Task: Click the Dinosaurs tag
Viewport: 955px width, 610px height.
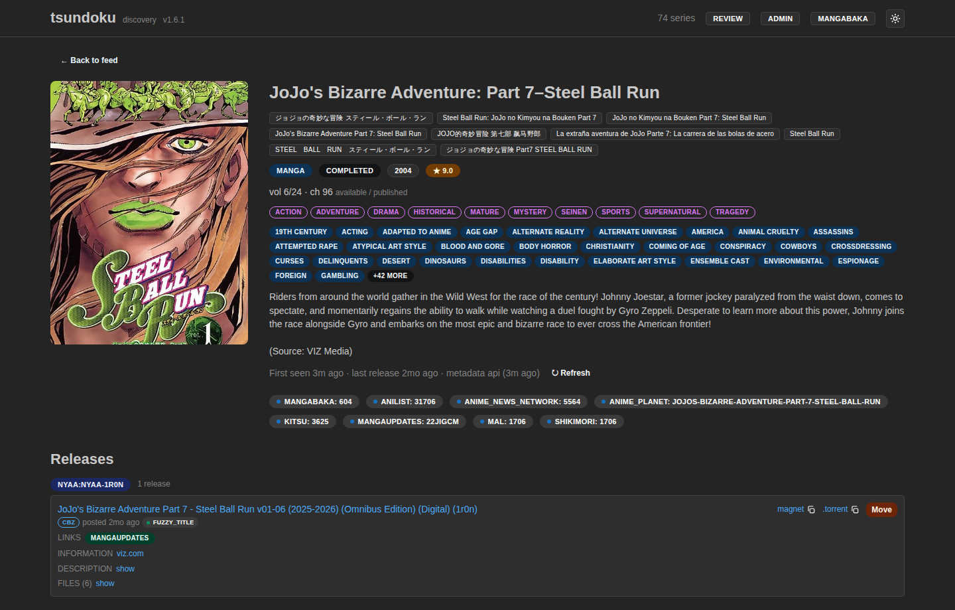Action: 446,262
